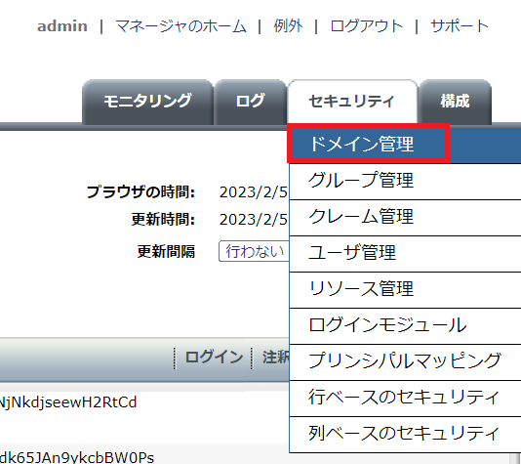Sort by the ログイン column header
Image resolution: width=521 pixels, height=464 pixels.
tap(214, 358)
